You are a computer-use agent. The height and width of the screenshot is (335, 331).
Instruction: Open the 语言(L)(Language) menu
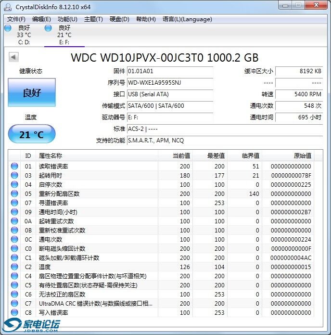[x=187, y=19]
